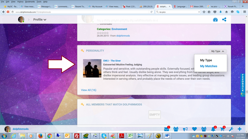Choose My Type menu option
This screenshot has height=139, width=248.
click(x=206, y=60)
